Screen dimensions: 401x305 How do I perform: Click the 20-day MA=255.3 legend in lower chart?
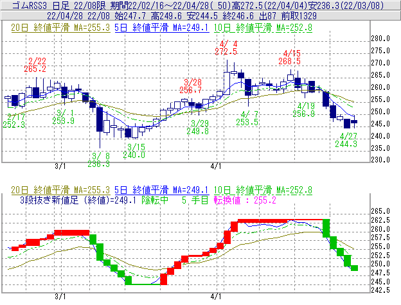tap(60, 190)
